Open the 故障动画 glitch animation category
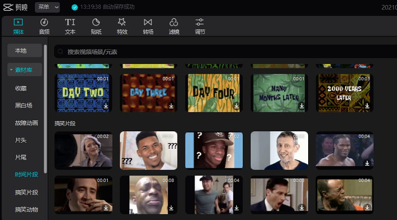The width and height of the screenshot is (397, 220). [27, 123]
